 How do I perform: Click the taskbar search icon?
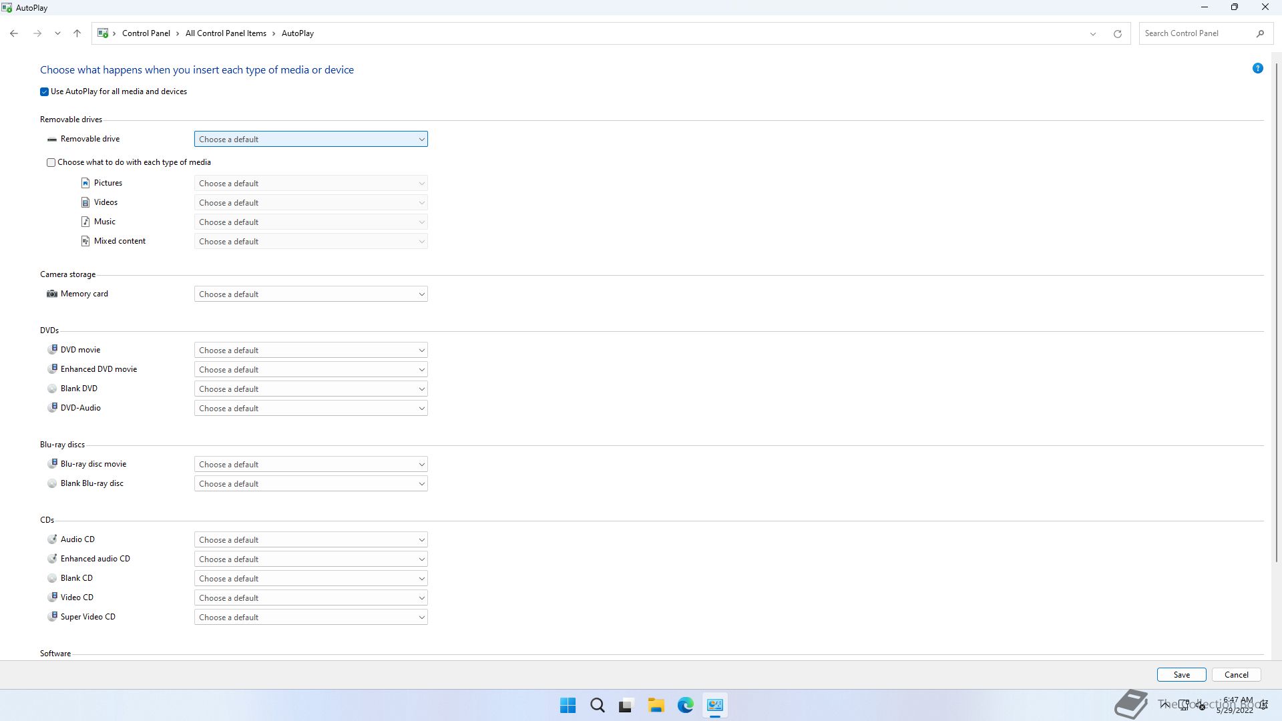597,706
